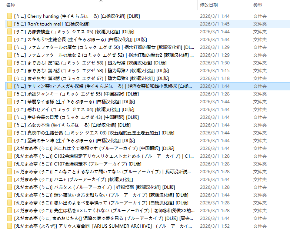Click the C107会場限定本 folder icon

(x=10, y=164)
